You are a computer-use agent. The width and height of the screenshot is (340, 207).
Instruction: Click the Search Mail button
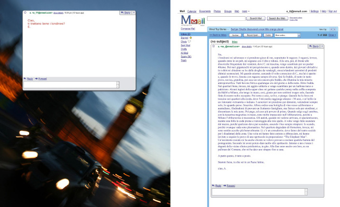coord(256,18)
